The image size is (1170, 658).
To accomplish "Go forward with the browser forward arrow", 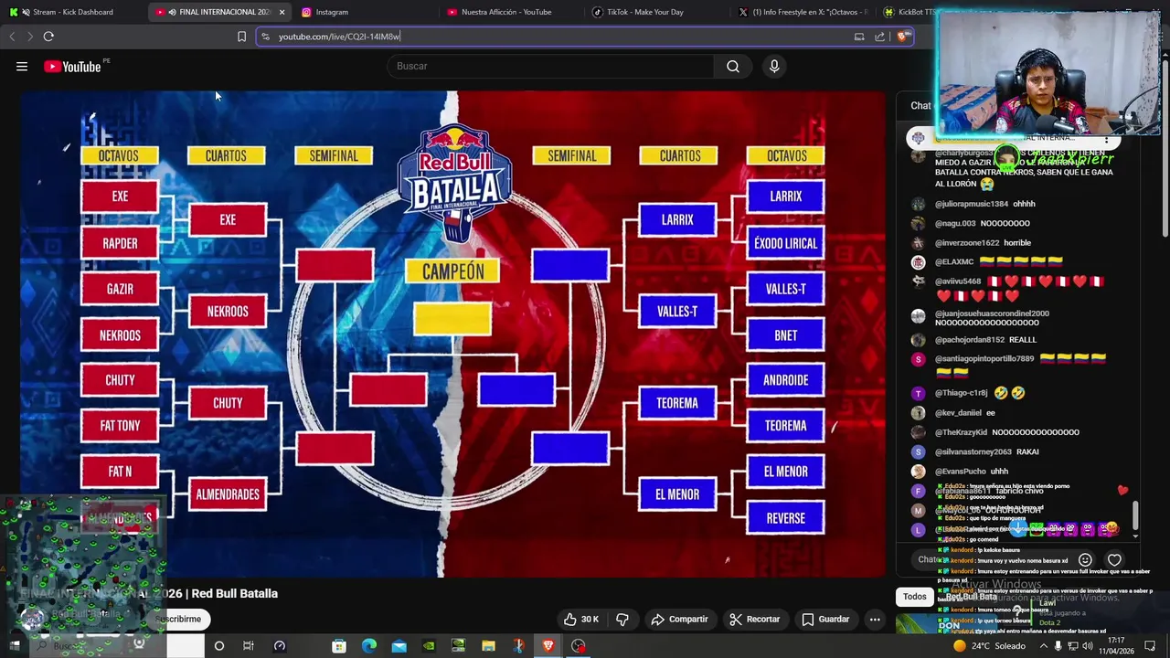I will (x=29, y=37).
